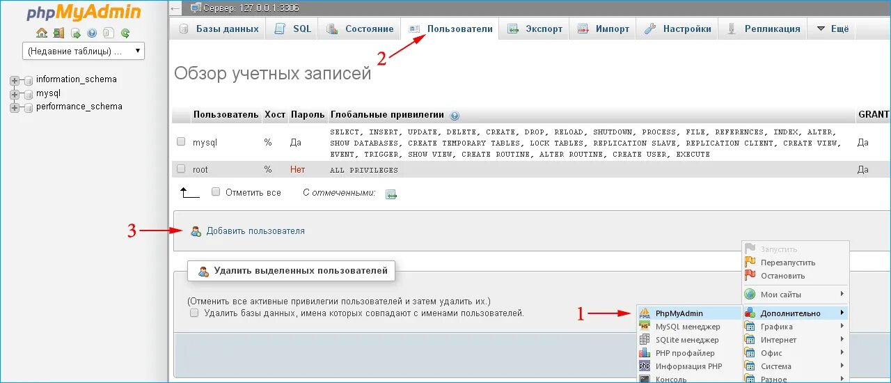Click the red flag icon for Остановить
Viewport: 891px width, 383px height.
click(750, 276)
